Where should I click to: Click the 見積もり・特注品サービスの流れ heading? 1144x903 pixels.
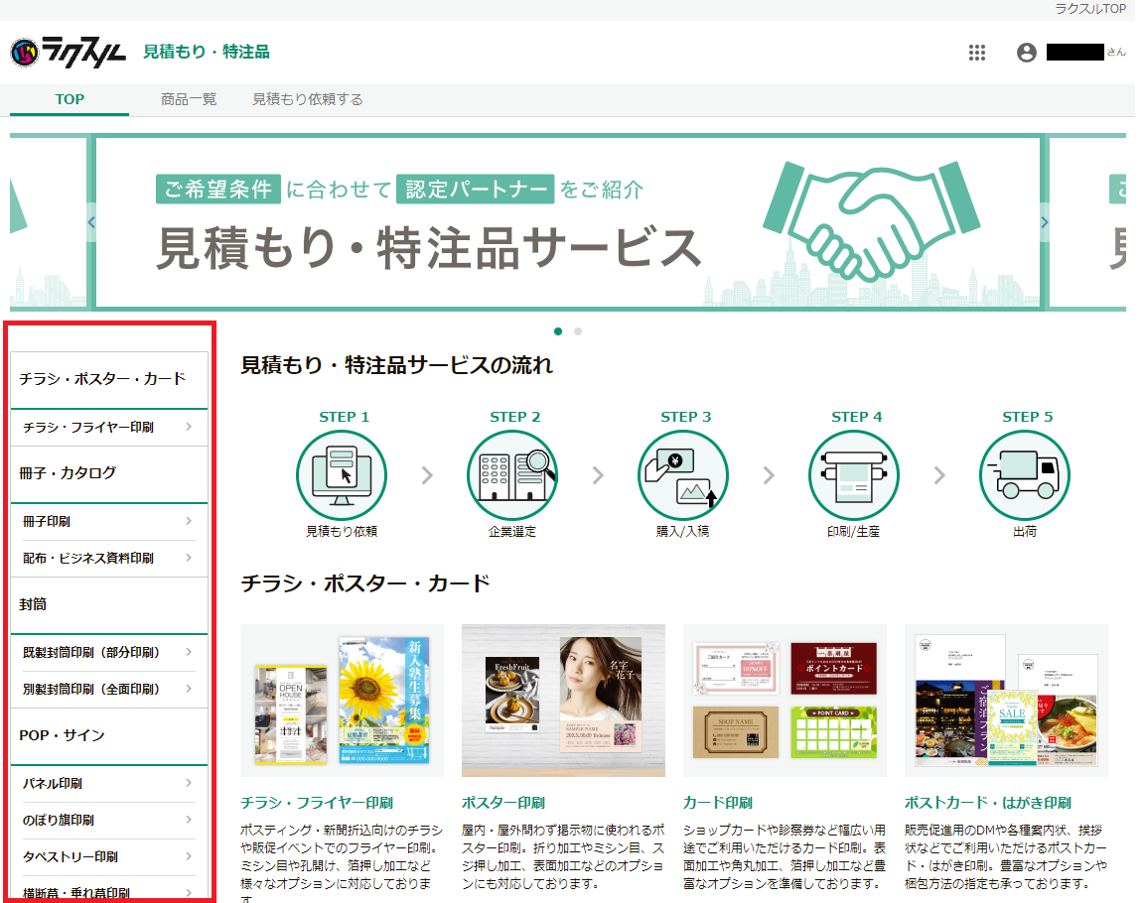coord(397,365)
